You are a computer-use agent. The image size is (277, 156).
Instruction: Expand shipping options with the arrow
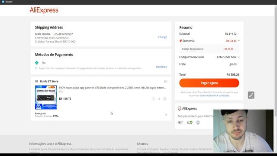(166, 115)
